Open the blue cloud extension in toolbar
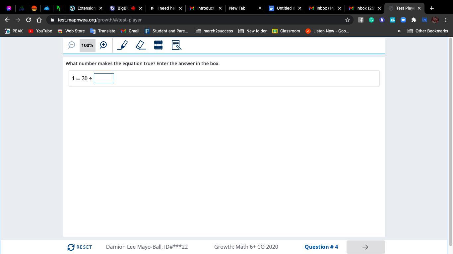Image resolution: width=453 pixels, height=254 pixels. [393, 20]
